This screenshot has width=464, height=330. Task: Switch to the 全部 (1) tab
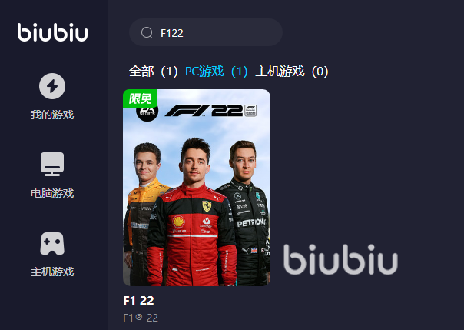click(154, 72)
